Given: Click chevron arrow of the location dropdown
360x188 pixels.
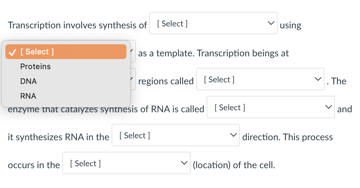Looking at the screenshot, I should [184, 163].
